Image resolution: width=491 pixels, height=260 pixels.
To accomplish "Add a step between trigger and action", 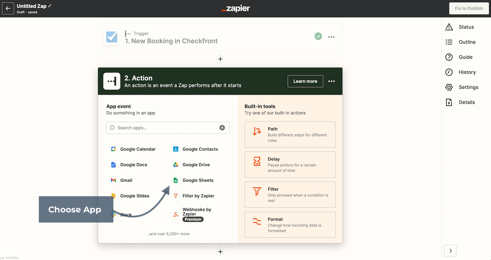I will pyautogui.click(x=220, y=59).
